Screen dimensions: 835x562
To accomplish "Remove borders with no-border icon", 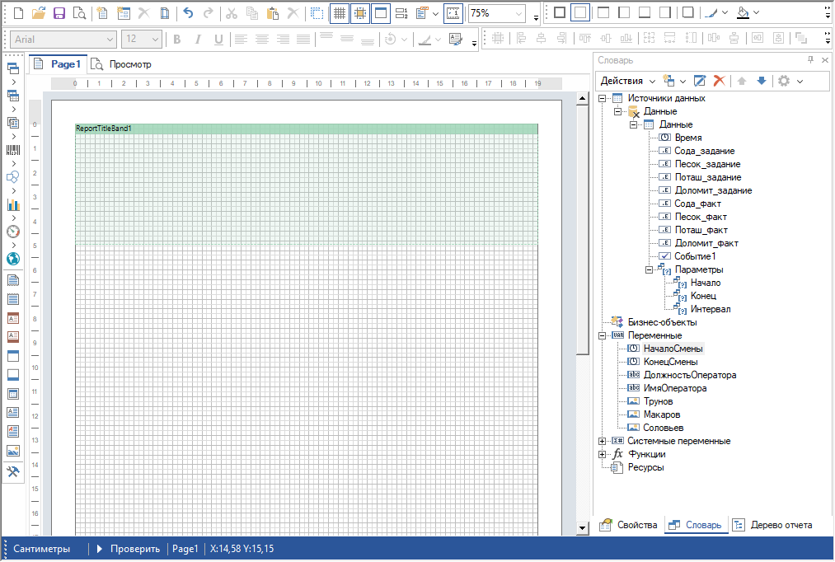I will [580, 12].
